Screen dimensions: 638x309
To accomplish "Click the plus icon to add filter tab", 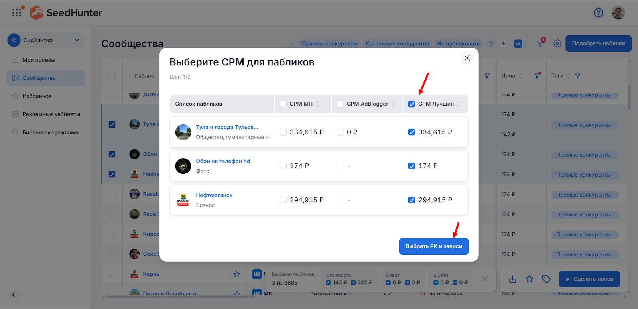I will point(503,43).
